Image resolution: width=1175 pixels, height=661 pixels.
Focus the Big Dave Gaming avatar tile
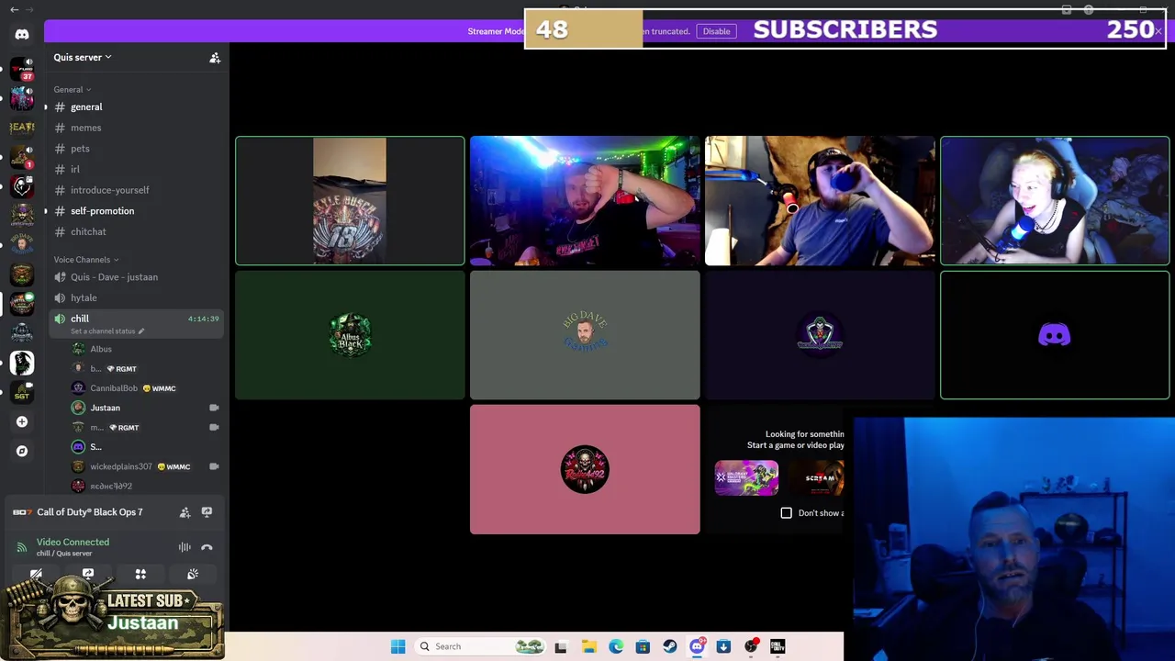(x=585, y=335)
